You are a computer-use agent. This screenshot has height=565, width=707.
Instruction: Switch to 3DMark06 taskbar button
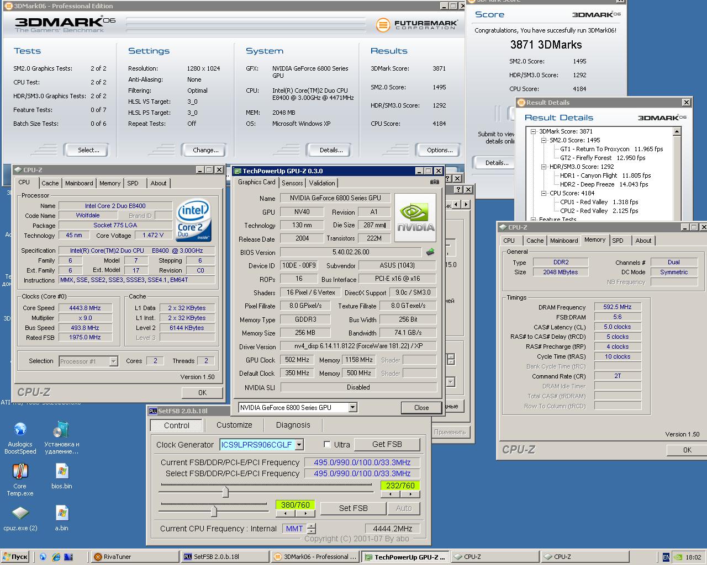[x=315, y=557]
